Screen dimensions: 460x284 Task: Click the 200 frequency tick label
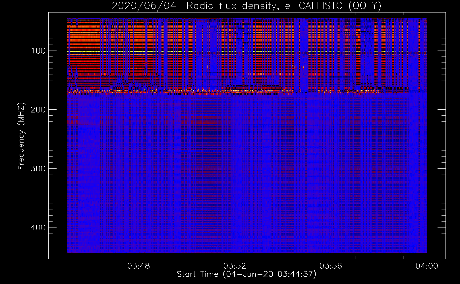pyautogui.click(x=38, y=110)
